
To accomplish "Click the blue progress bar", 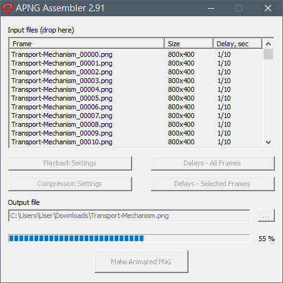I will (129, 238).
